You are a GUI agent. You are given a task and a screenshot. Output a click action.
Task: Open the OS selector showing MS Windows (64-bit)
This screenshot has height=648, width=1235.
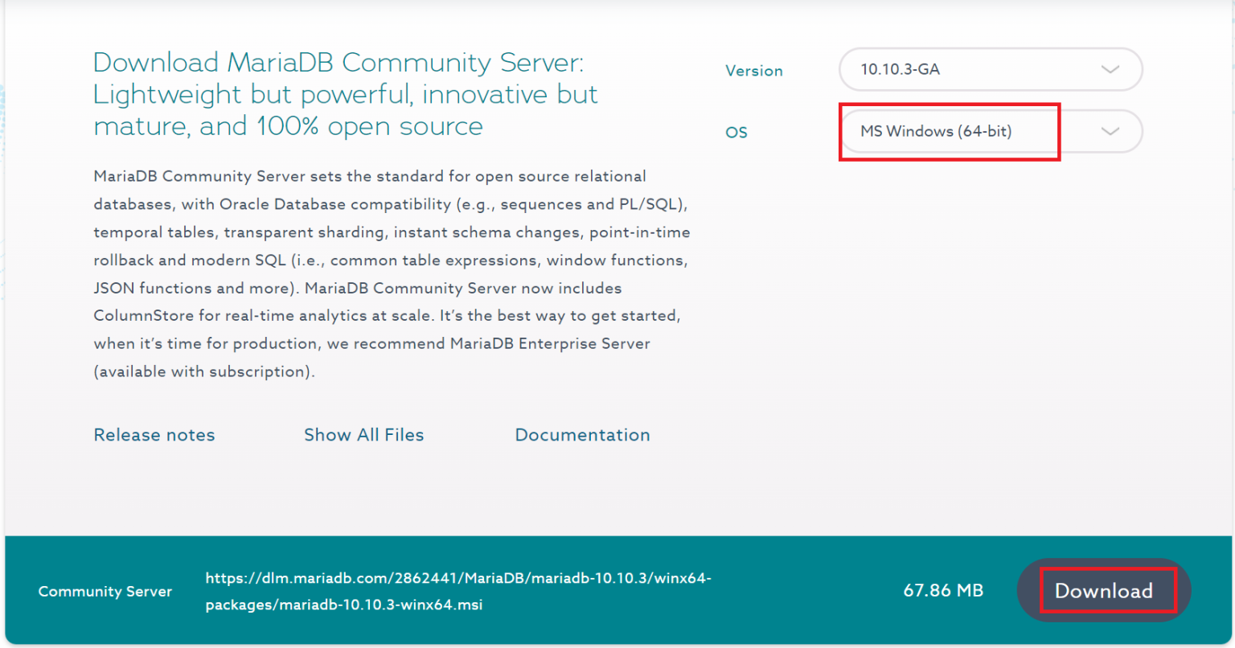click(x=949, y=131)
